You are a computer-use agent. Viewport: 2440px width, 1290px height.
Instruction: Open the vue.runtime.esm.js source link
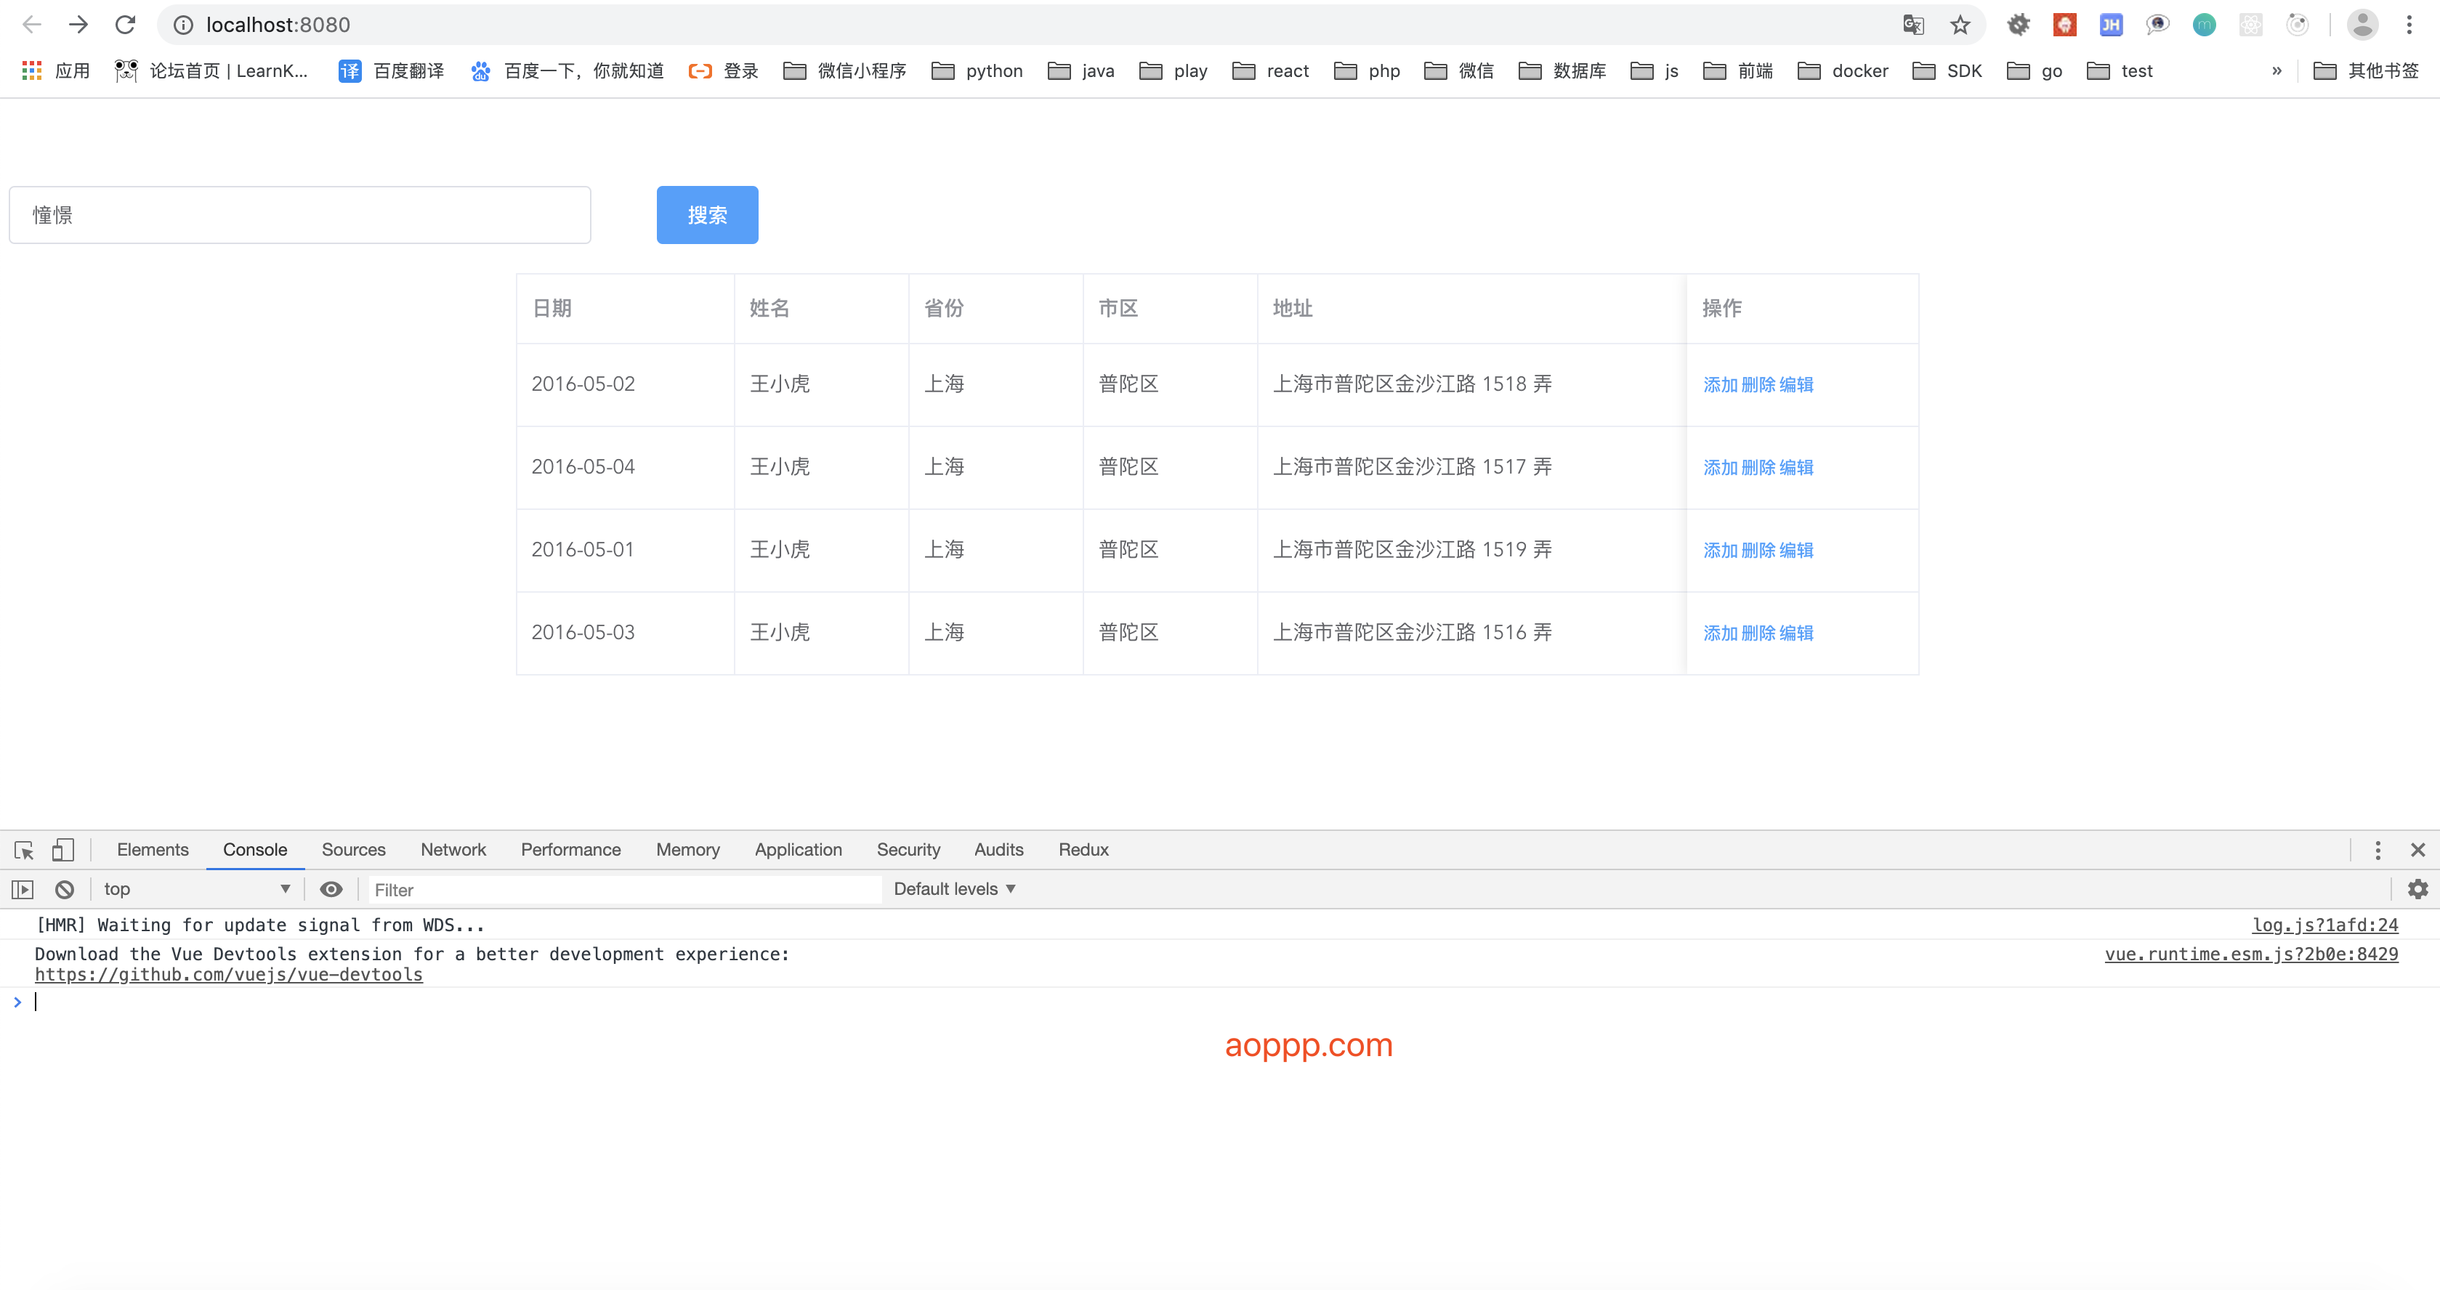[x=2250, y=954]
